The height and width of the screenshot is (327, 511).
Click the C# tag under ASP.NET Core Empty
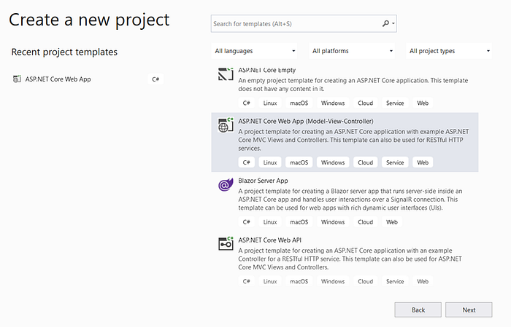(247, 103)
